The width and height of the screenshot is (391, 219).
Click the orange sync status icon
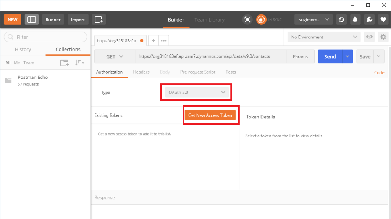click(x=261, y=20)
